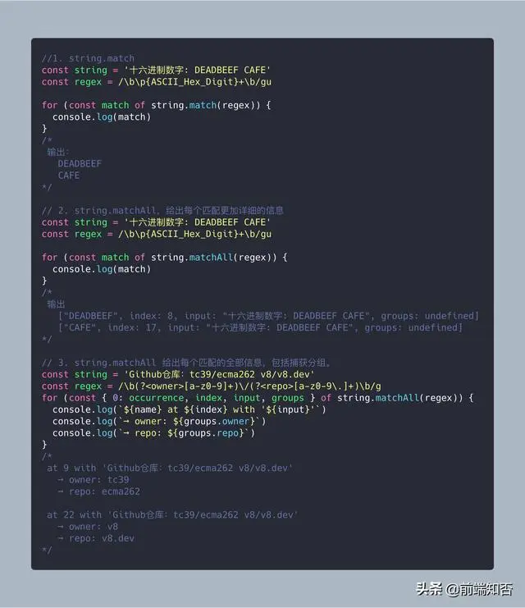
Task: Click the standalone CAFE output line
Action: coord(69,176)
